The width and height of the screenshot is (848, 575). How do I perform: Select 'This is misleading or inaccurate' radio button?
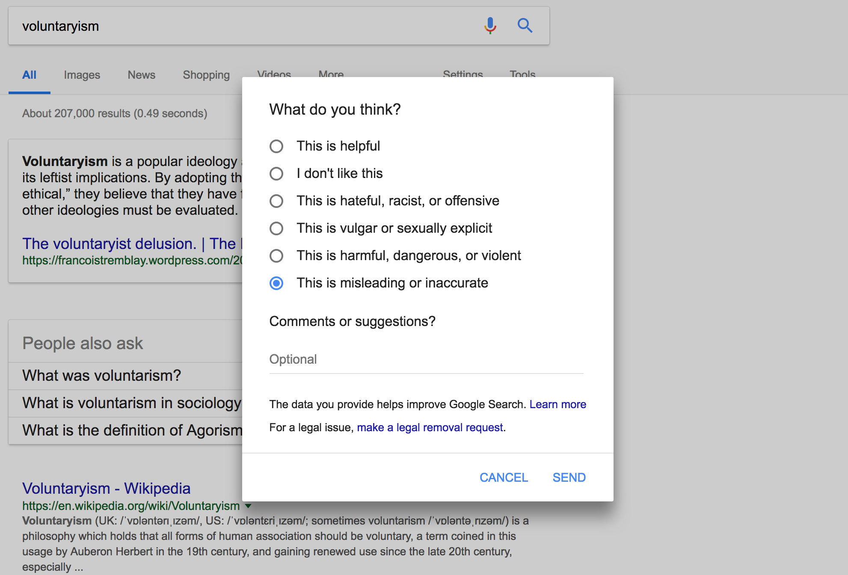click(278, 283)
